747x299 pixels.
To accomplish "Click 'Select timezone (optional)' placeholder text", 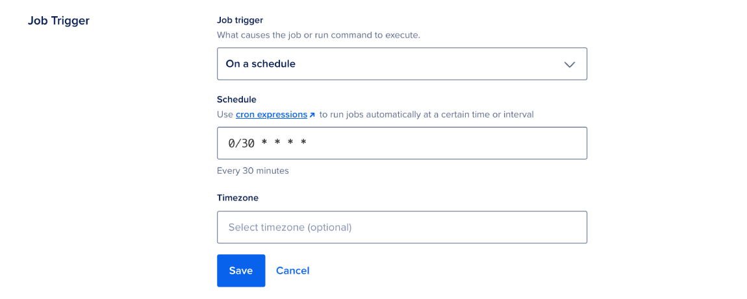I will 290,228.
